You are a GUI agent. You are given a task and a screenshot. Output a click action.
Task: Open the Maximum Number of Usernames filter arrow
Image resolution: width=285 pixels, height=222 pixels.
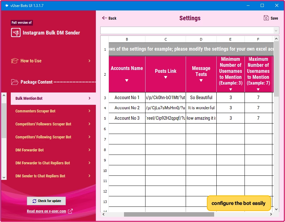coord(258,89)
